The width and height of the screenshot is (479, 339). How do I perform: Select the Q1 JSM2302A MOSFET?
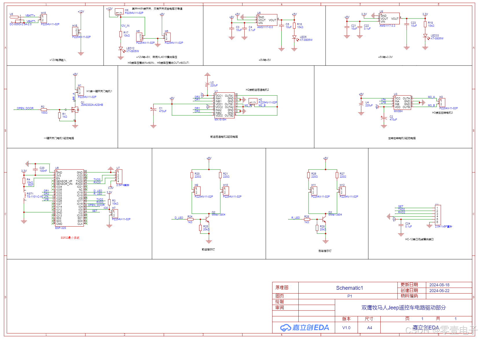pos(76,110)
